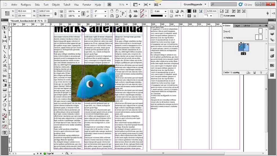
Task: Click the flip horizontal icon
Action: (x=112, y=16)
